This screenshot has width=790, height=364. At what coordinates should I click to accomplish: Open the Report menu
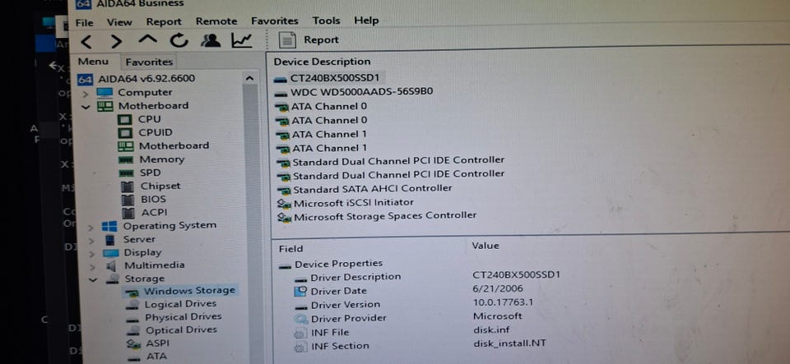164,21
